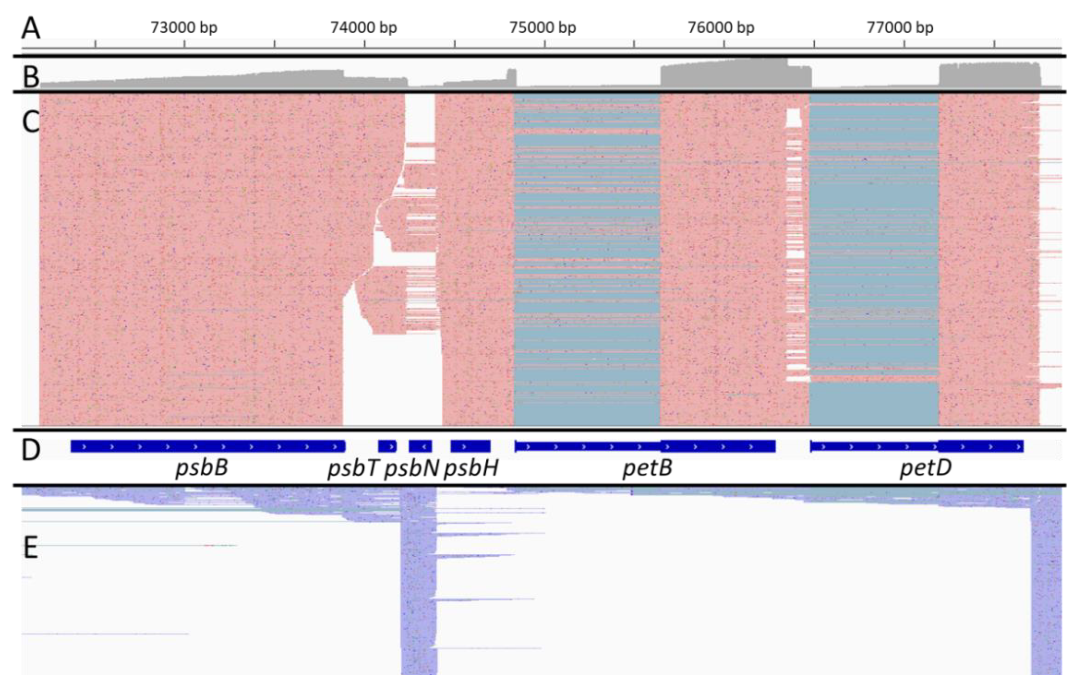Click panel label B on coverage track

pos(31,77)
